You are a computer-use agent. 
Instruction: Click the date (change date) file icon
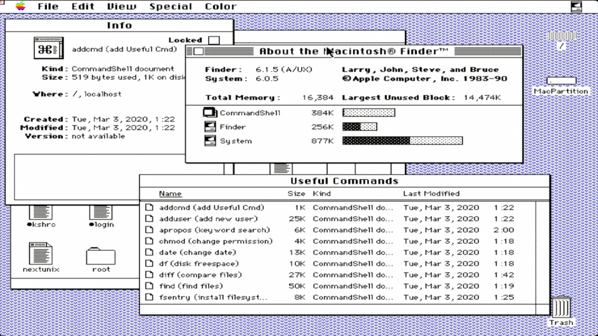(149, 252)
